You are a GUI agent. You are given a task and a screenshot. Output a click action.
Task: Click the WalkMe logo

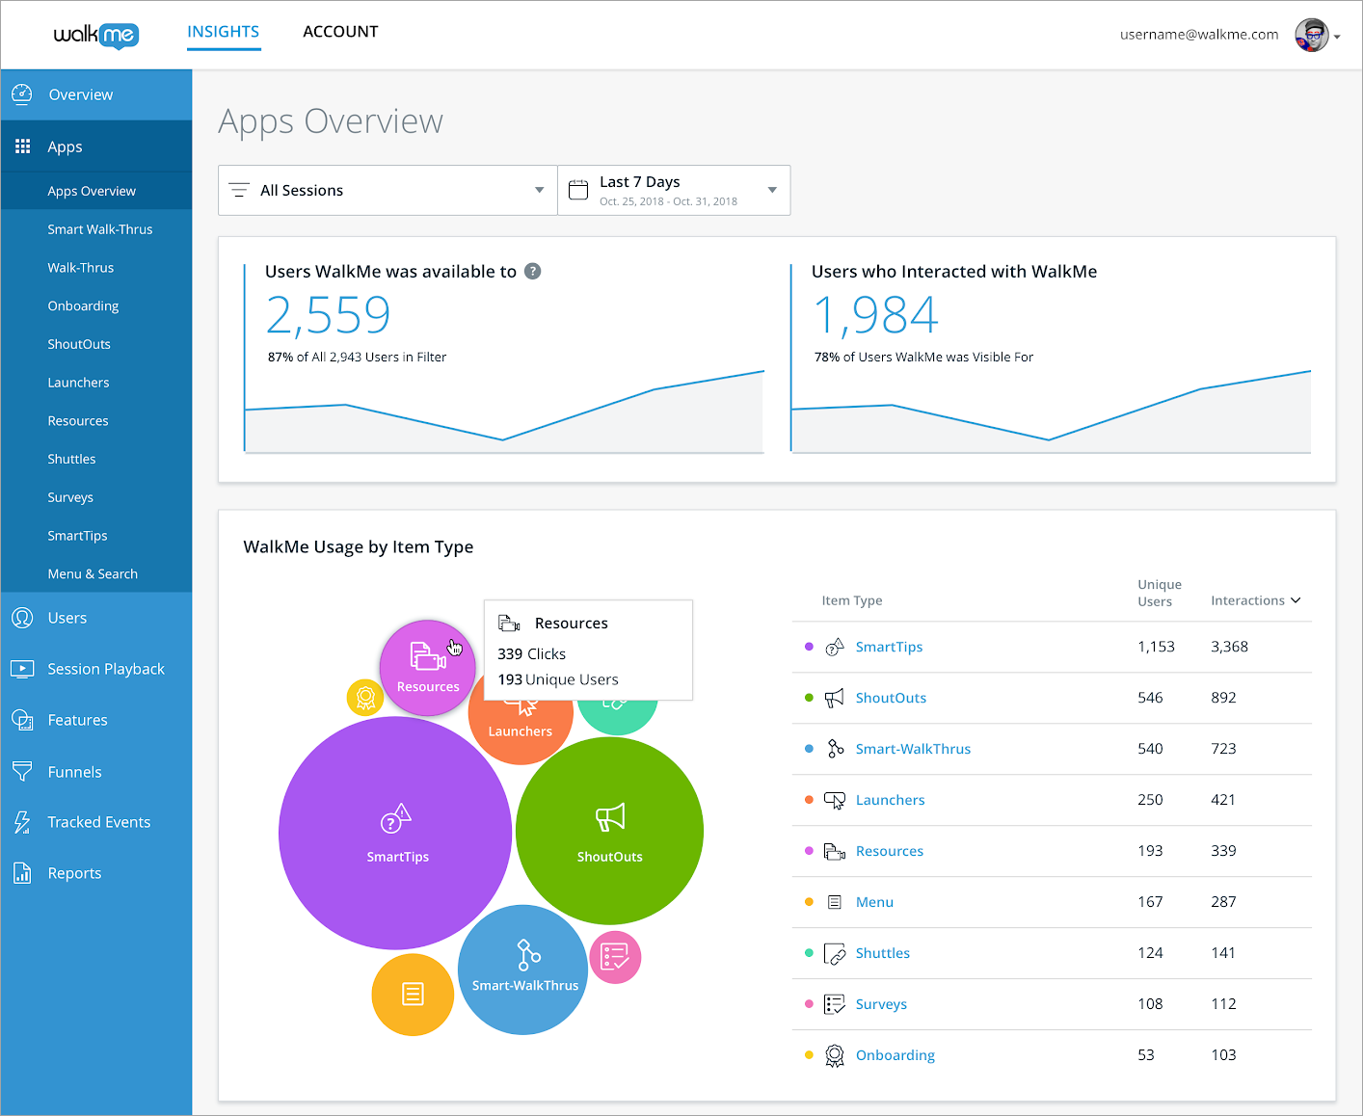pos(96,35)
